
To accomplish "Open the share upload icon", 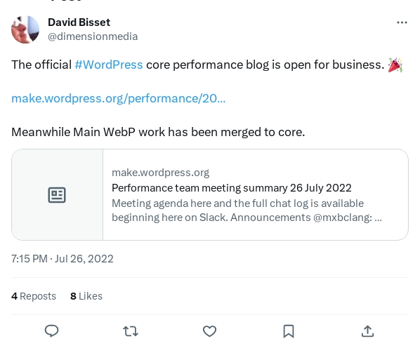I will coord(367,331).
